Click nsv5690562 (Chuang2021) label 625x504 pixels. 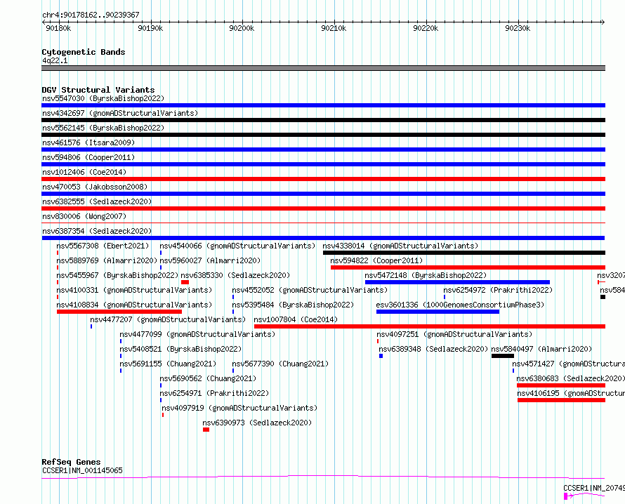pos(208,378)
